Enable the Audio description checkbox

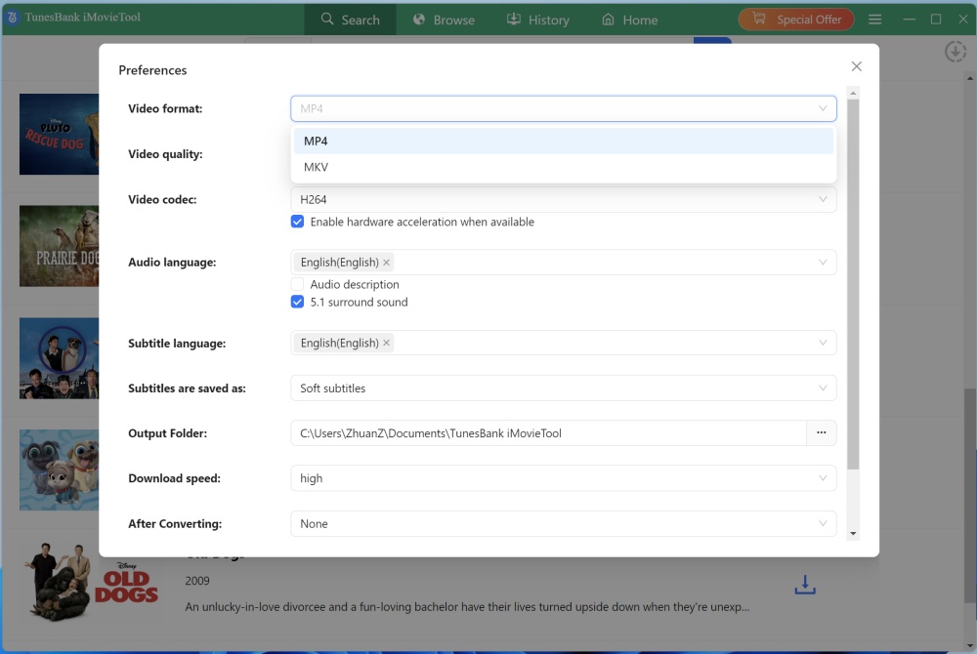[x=298, y=284]
